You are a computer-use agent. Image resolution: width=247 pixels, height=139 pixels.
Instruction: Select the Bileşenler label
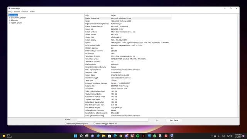[x=15, y=20]
